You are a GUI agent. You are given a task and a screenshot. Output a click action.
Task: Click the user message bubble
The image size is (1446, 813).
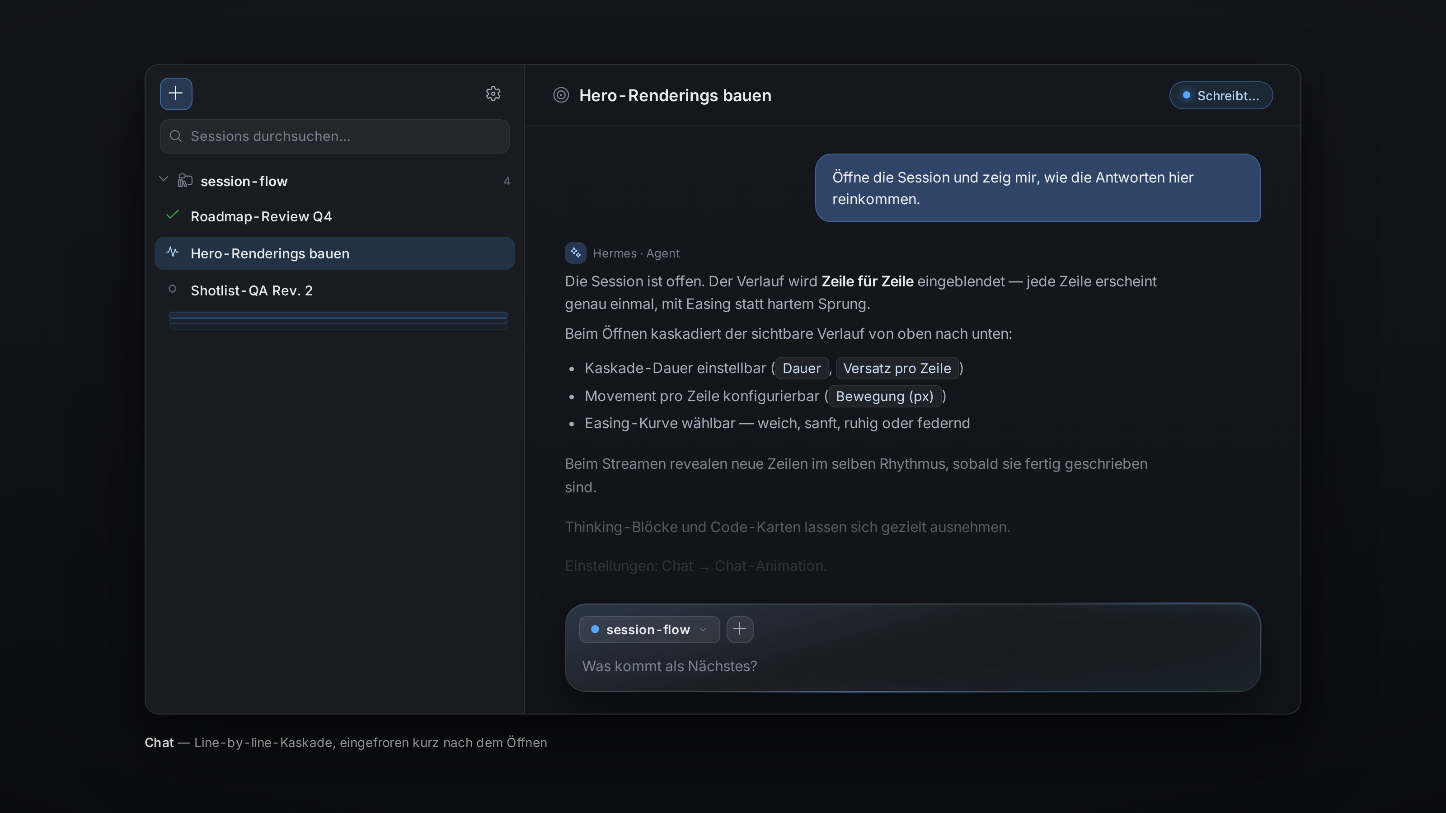pos(1038,188)
